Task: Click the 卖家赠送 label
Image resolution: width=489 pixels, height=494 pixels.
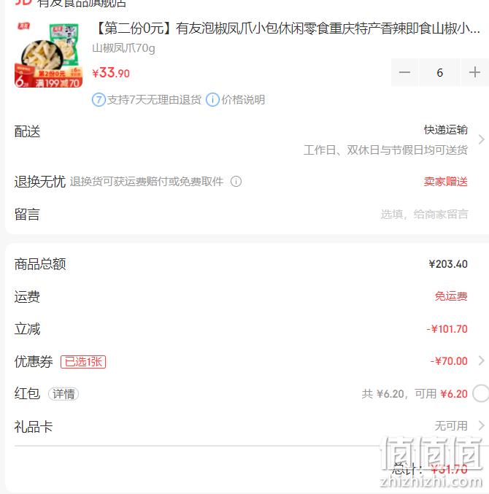Action: (446, 182)
